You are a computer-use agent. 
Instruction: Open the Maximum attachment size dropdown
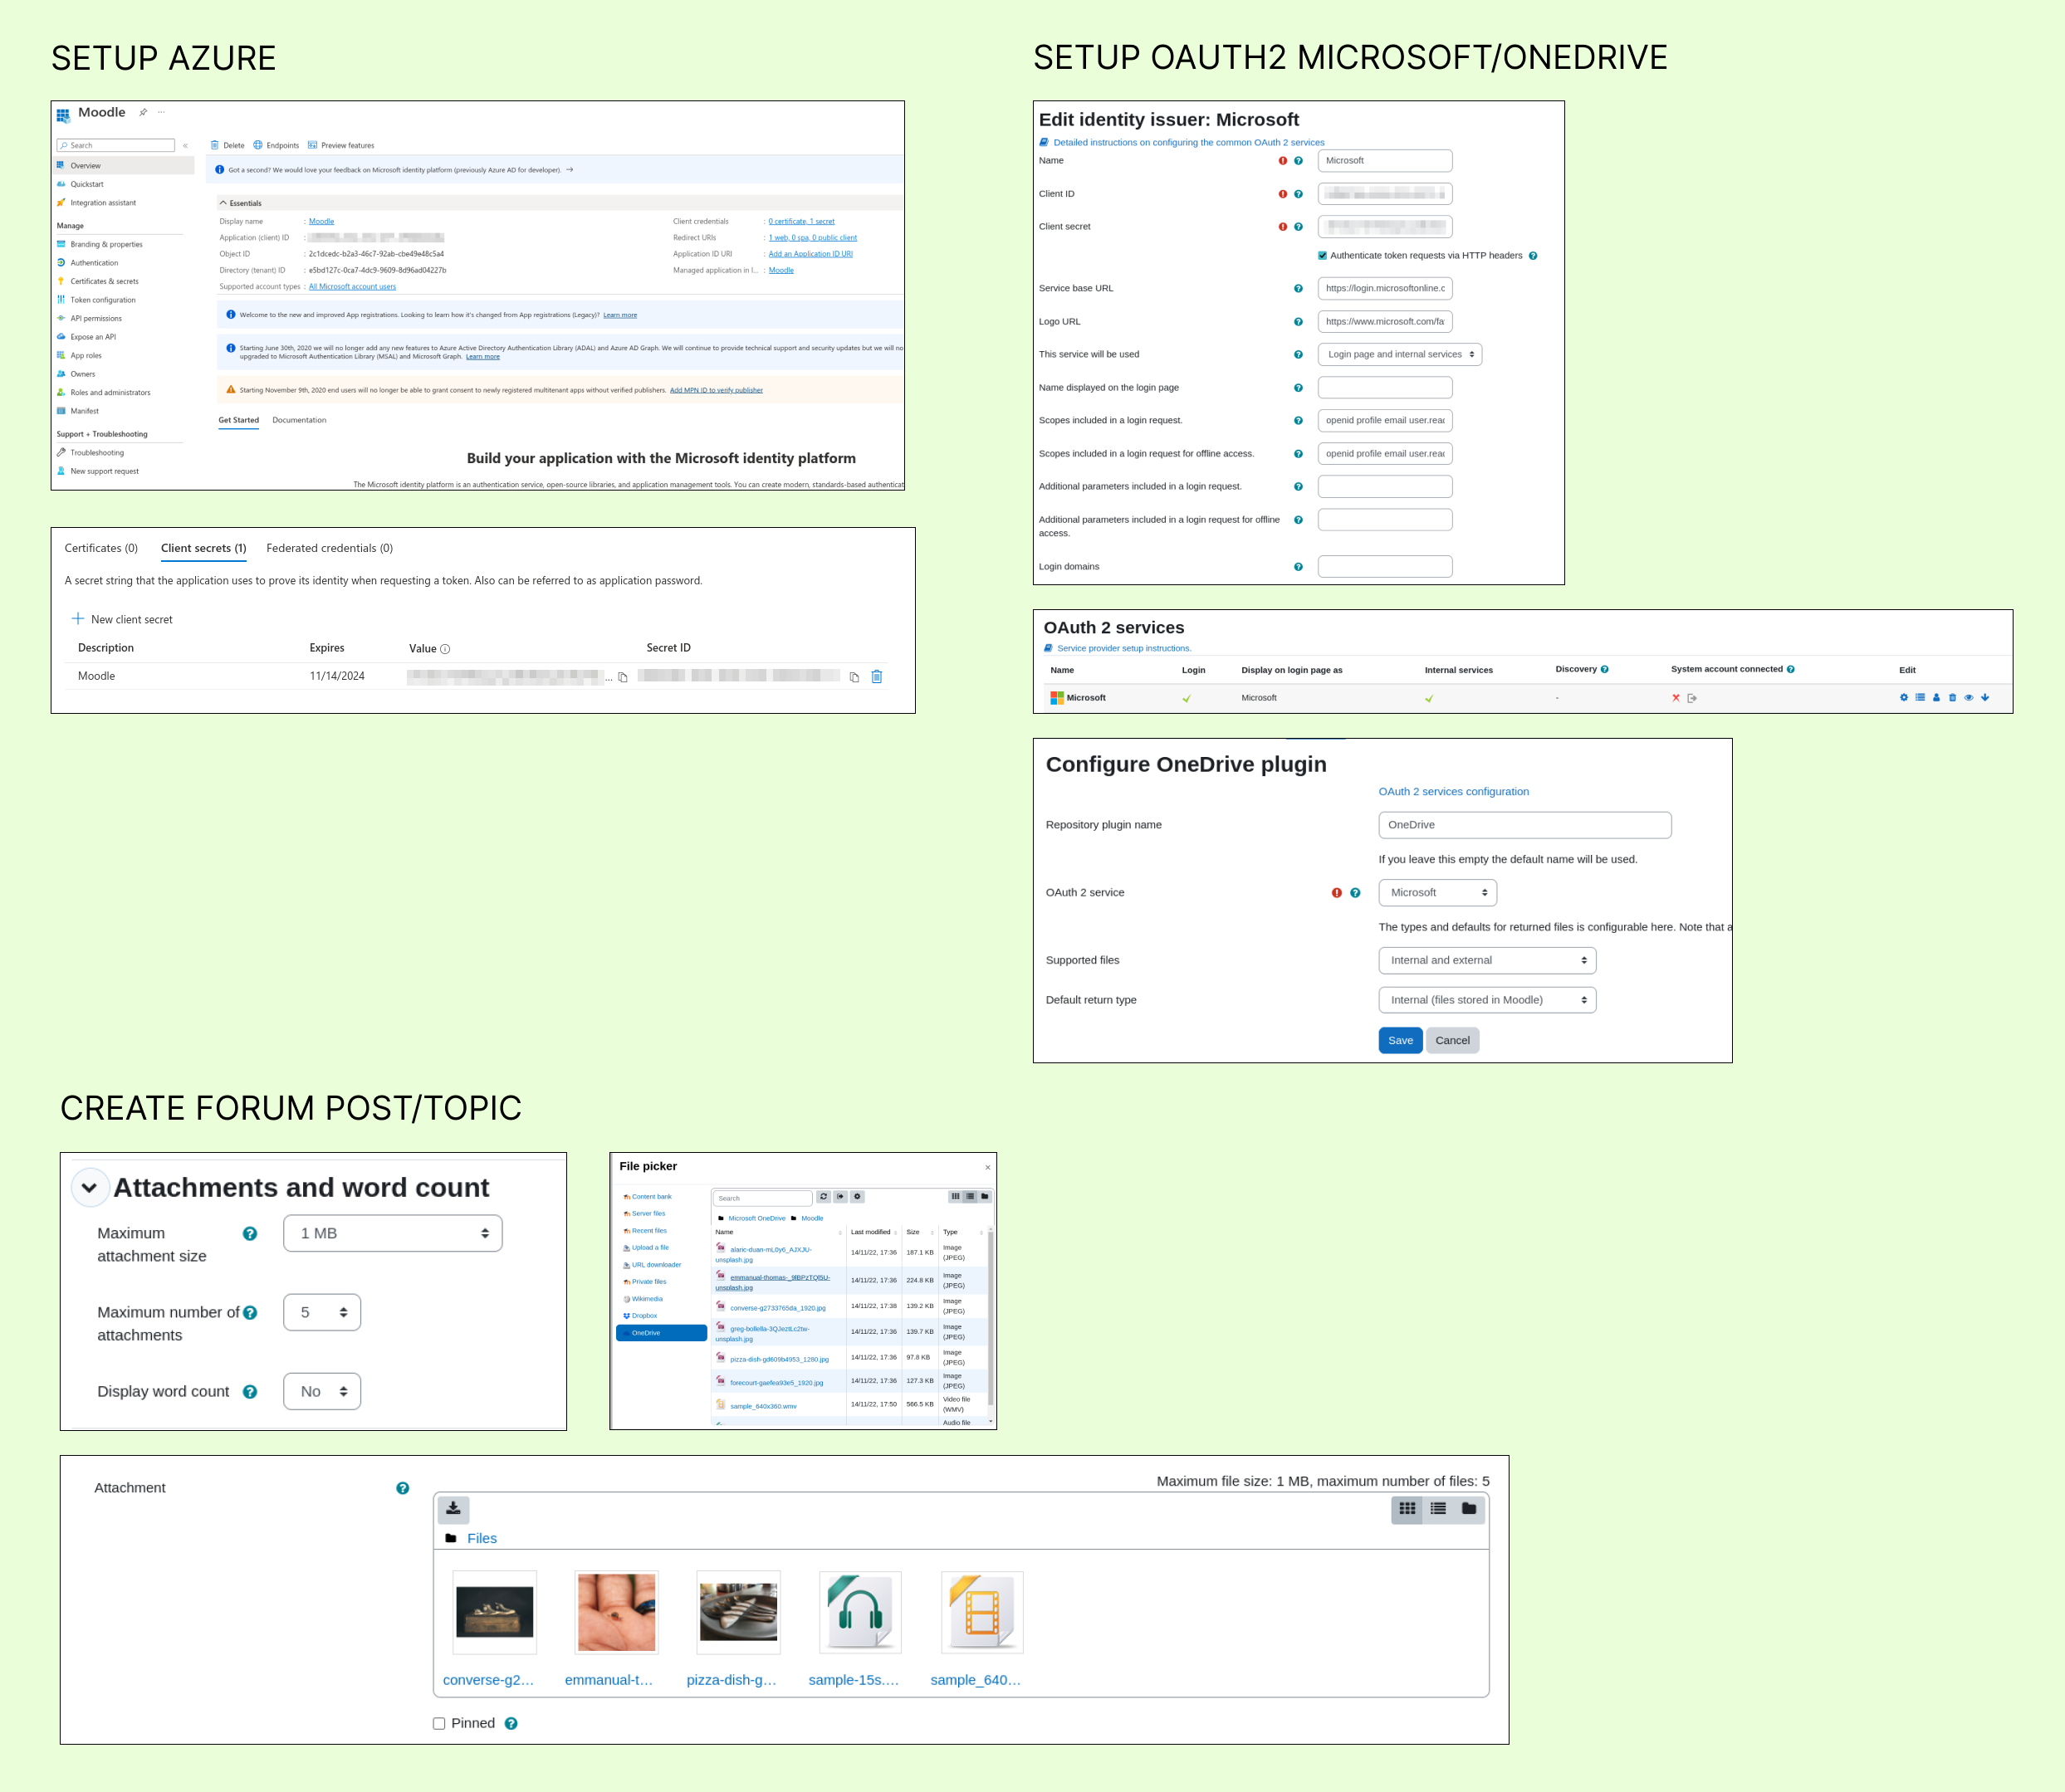pos(392,1233)
